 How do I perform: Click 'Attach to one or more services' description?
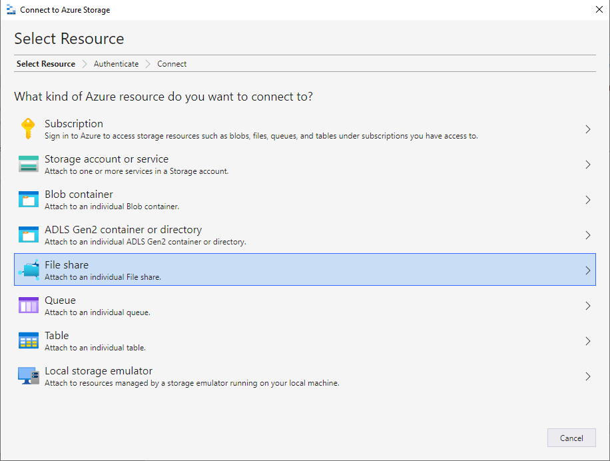click(x=137, y=171)
